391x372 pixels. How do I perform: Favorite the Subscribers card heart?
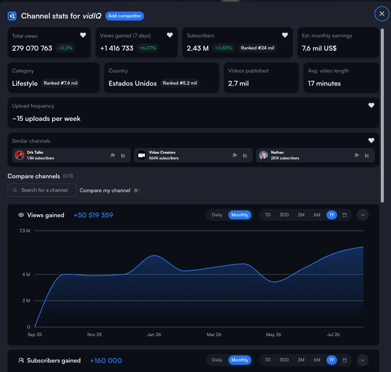coord(285,35)
